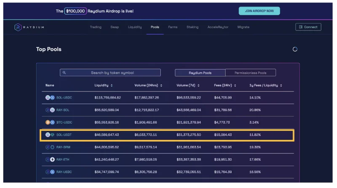Click the SOL-USDT token pair icons
337x188 pixels.
50,134
